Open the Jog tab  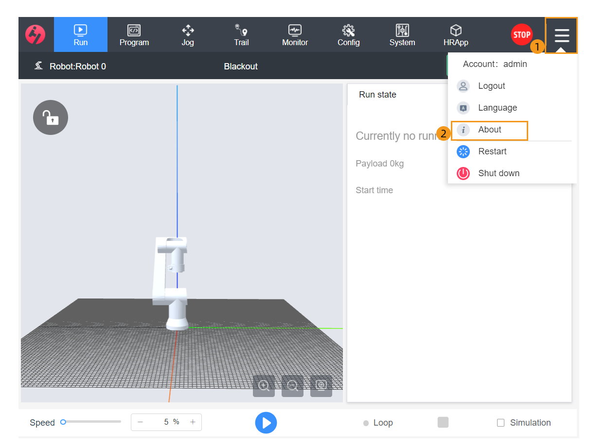[x=188, y=35]
